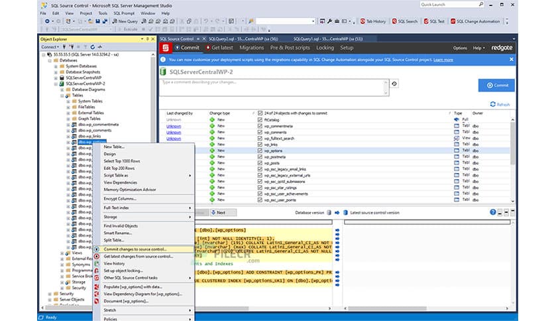
Task: Expand the System Tables node
Action: pyautogui.click(x=68, y=101)
